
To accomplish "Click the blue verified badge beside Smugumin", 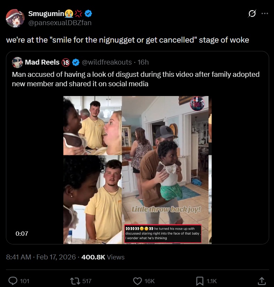I will [89, 14].
